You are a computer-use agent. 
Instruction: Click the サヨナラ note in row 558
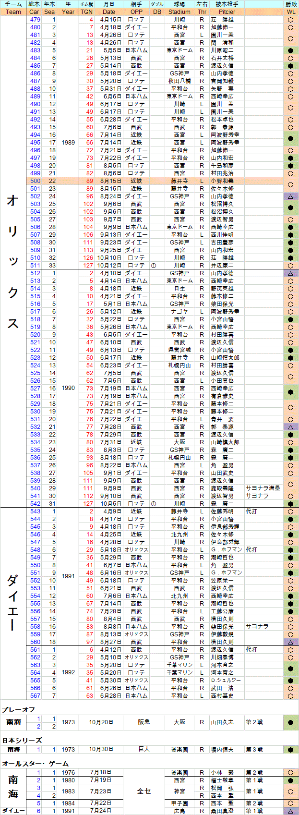256,627
